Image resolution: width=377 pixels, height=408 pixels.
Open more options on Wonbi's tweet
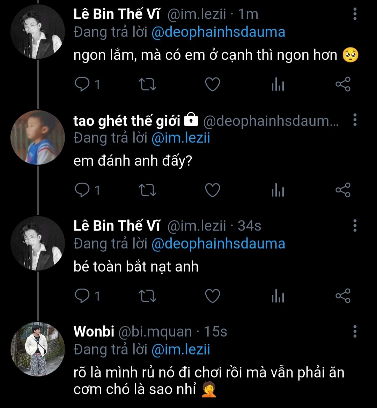point(355,331)
